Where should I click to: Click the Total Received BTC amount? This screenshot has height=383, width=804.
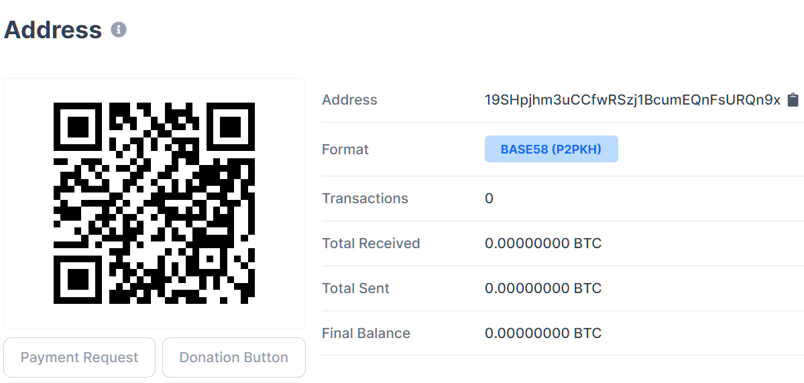click(543, 243)
